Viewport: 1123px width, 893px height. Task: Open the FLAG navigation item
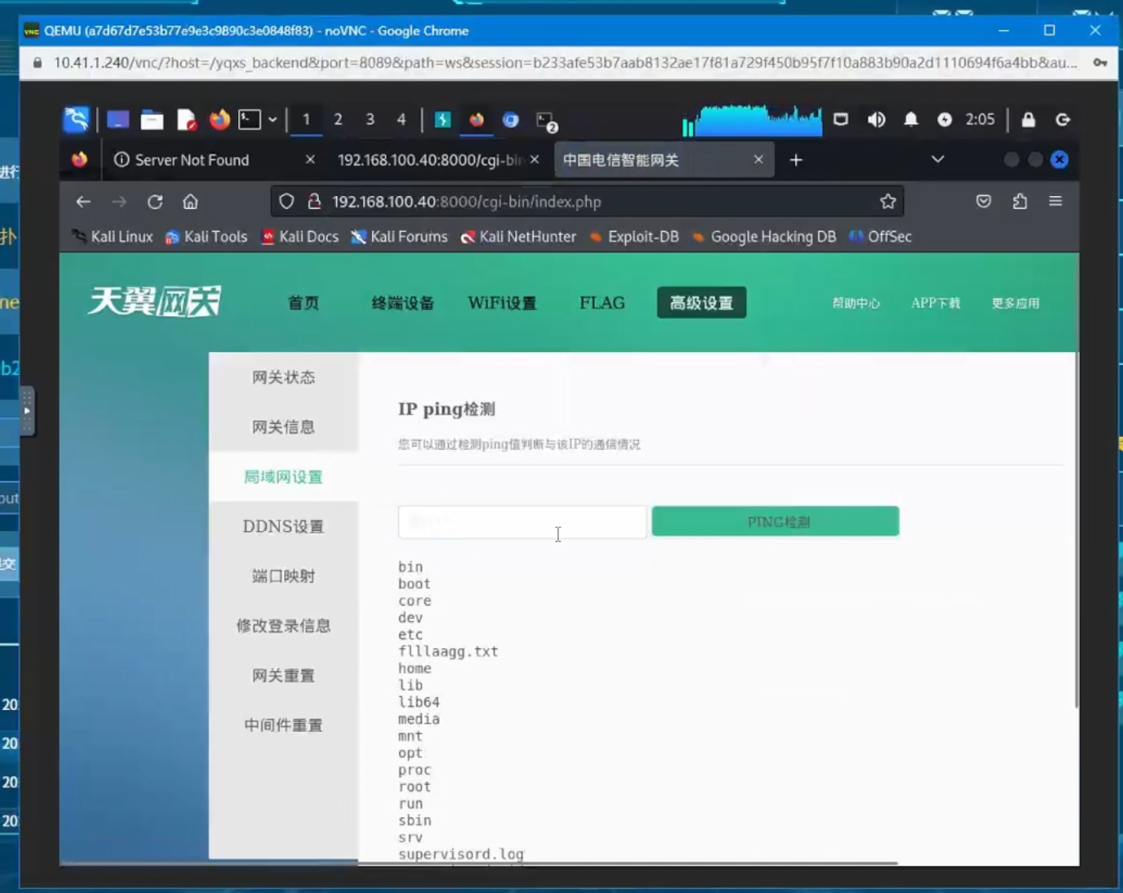click(602, 303)
